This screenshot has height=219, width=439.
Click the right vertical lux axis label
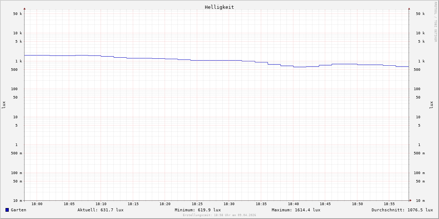[x=432, y=105]
